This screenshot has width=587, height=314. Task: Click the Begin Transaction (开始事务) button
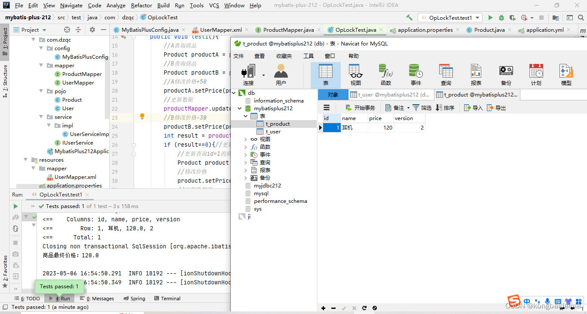coord(361,108)
